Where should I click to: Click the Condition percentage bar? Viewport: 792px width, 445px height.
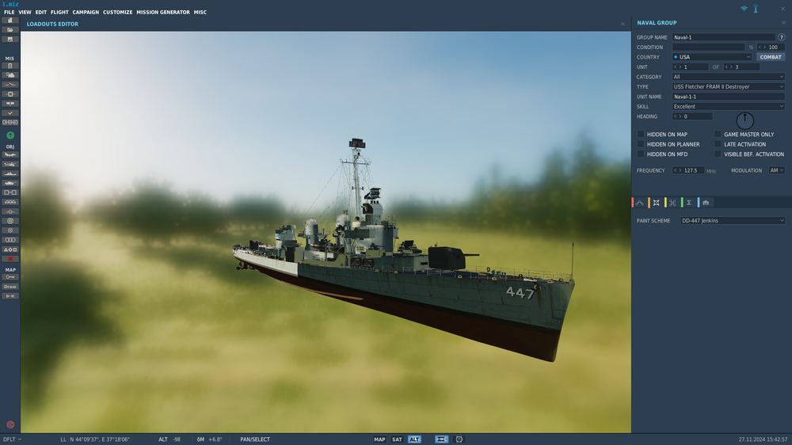pyautogui.click(x=708, y=47)
